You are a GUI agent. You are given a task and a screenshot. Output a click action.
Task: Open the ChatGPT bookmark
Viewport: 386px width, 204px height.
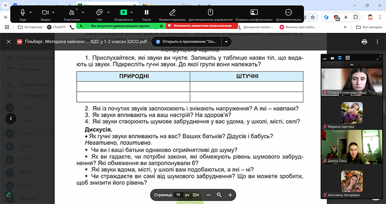[x=56, y=27]
